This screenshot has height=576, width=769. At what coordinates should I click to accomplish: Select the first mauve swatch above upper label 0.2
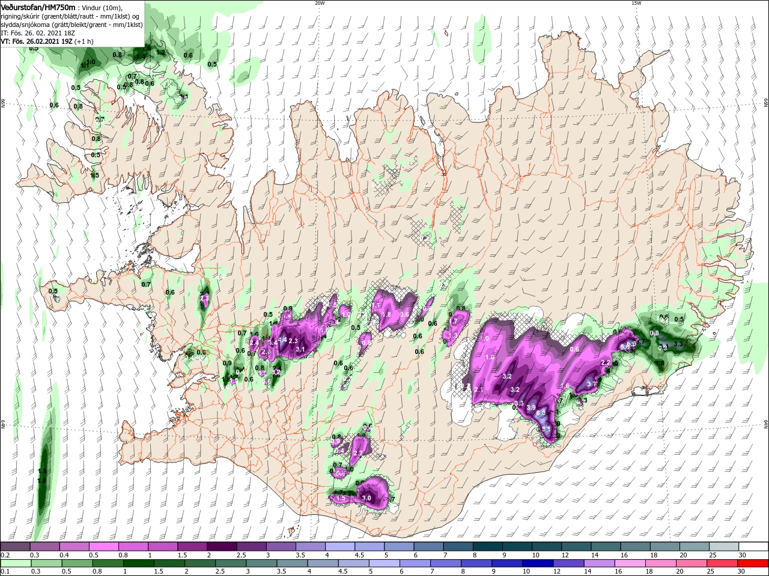pos(15,547)
